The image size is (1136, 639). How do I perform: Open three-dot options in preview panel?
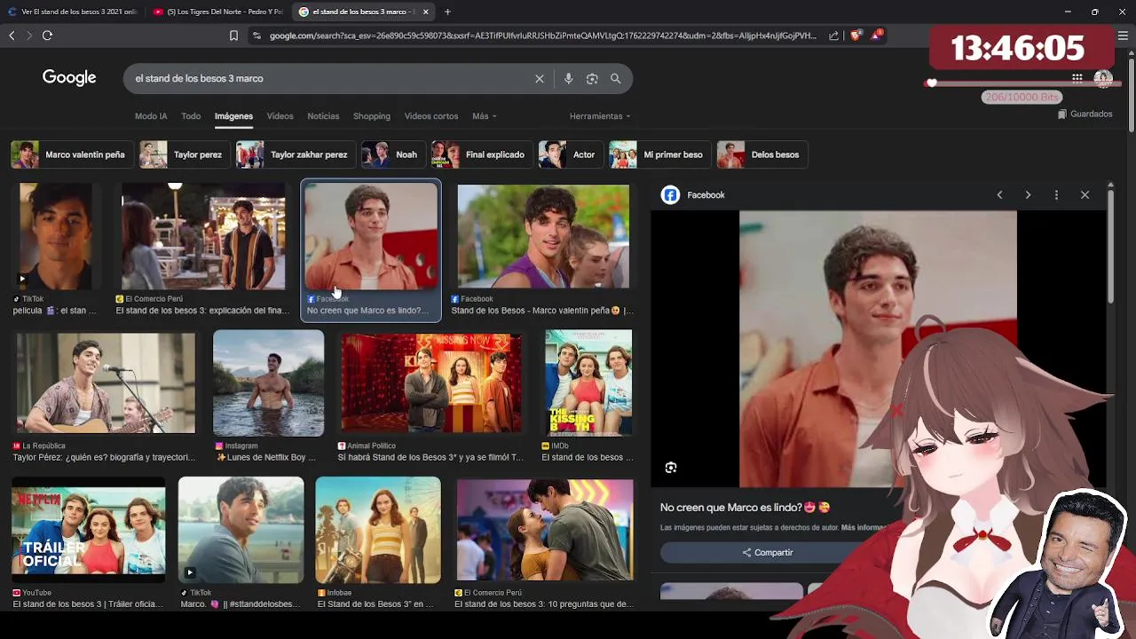1056,194
